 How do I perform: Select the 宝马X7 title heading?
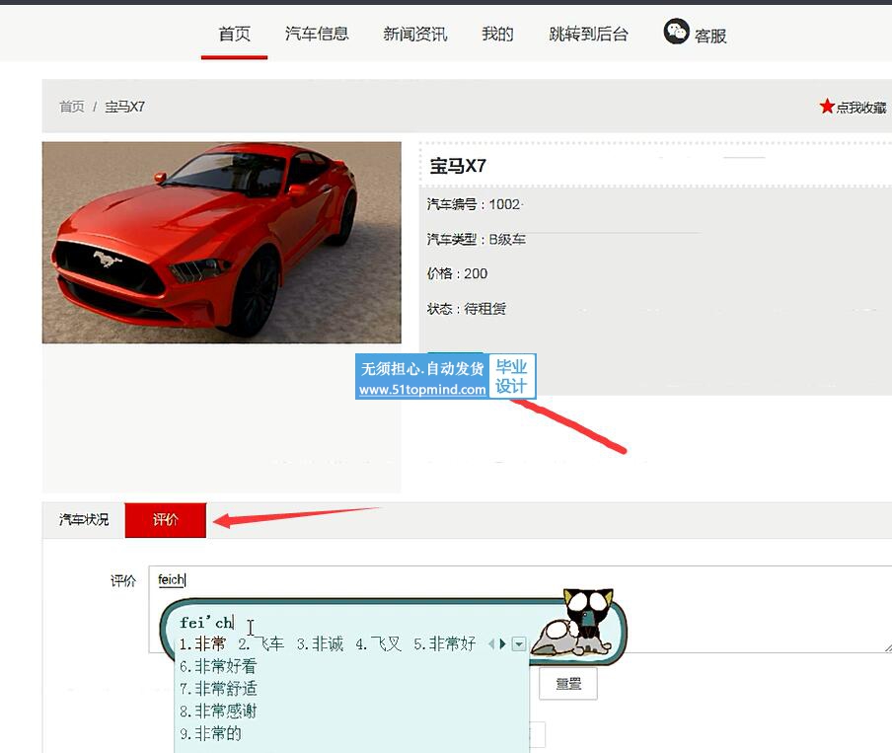[x=458, y=166]
